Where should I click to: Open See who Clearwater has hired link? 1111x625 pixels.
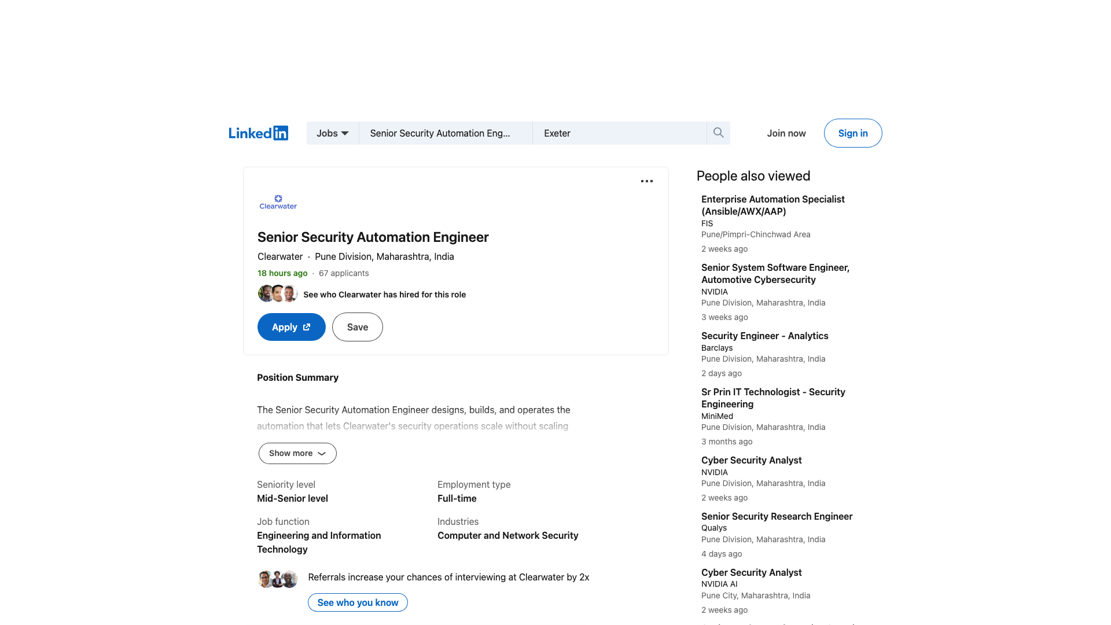pos(384,295)
